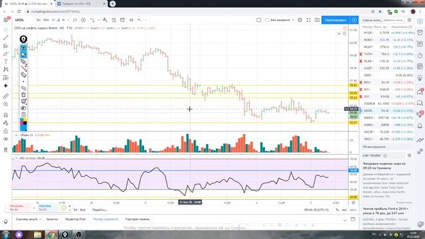The image size is (425, 239).
Task: Choose the line tool in overlay toolbar
Action: pos(24,68)
